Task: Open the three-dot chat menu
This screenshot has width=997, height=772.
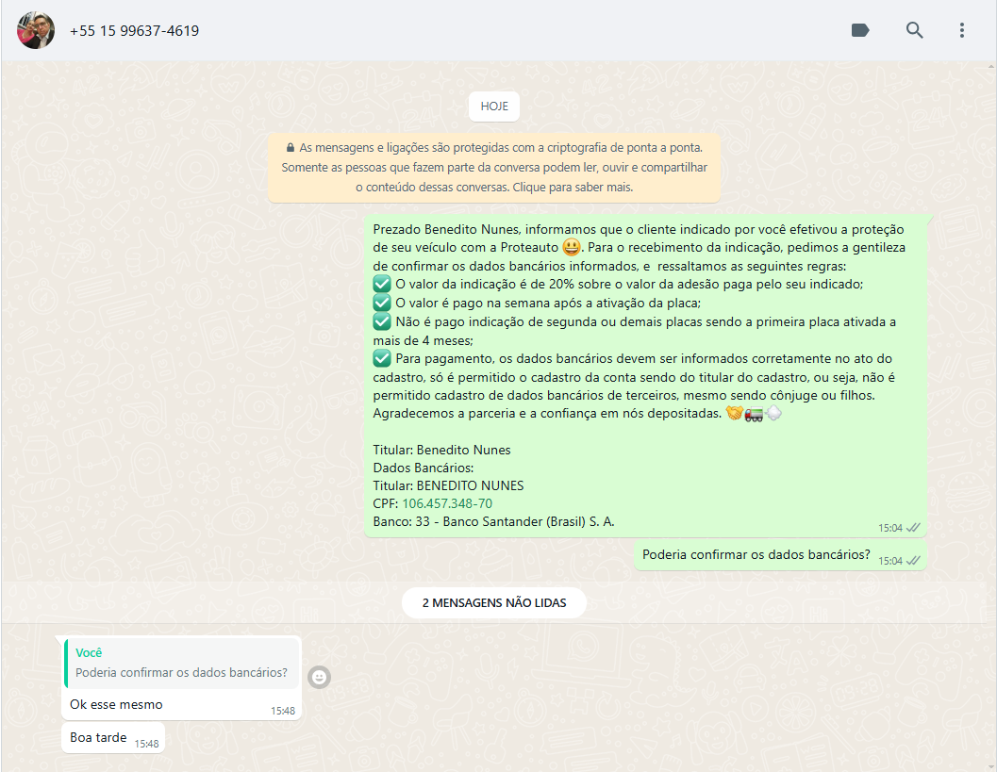Action: [961, 30]
